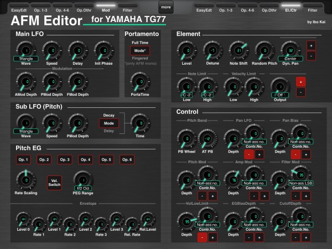Click the plus under Pan Bias Contr.No.
This screenshot has height=249, width=332.
pyautogui.click(x=306, y=154)
